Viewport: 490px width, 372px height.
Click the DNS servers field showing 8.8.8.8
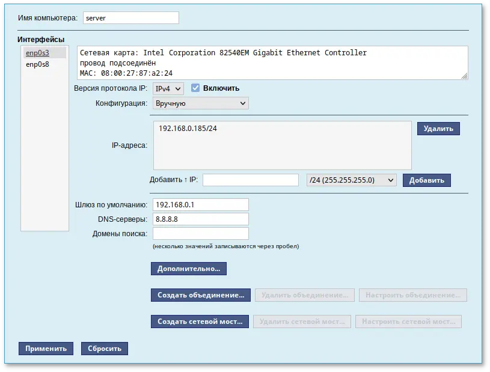tap(200, 219)
